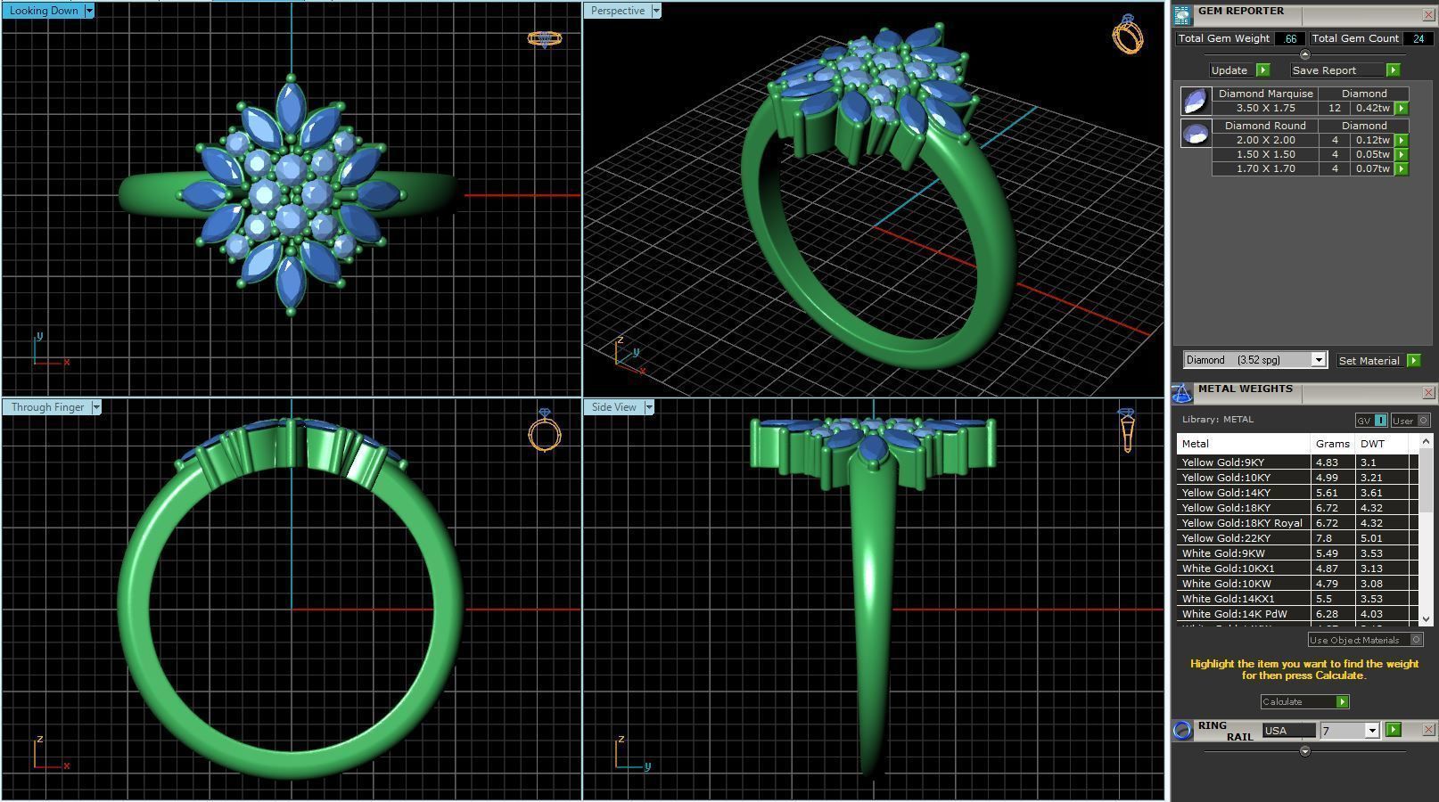Click the metal list scrollbar up arrow
Viewport: 1439px width, 802px height.
click(x=1425, y=442)
